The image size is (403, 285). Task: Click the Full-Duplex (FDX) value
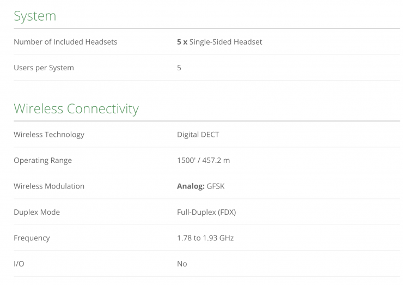click(206, 212)
